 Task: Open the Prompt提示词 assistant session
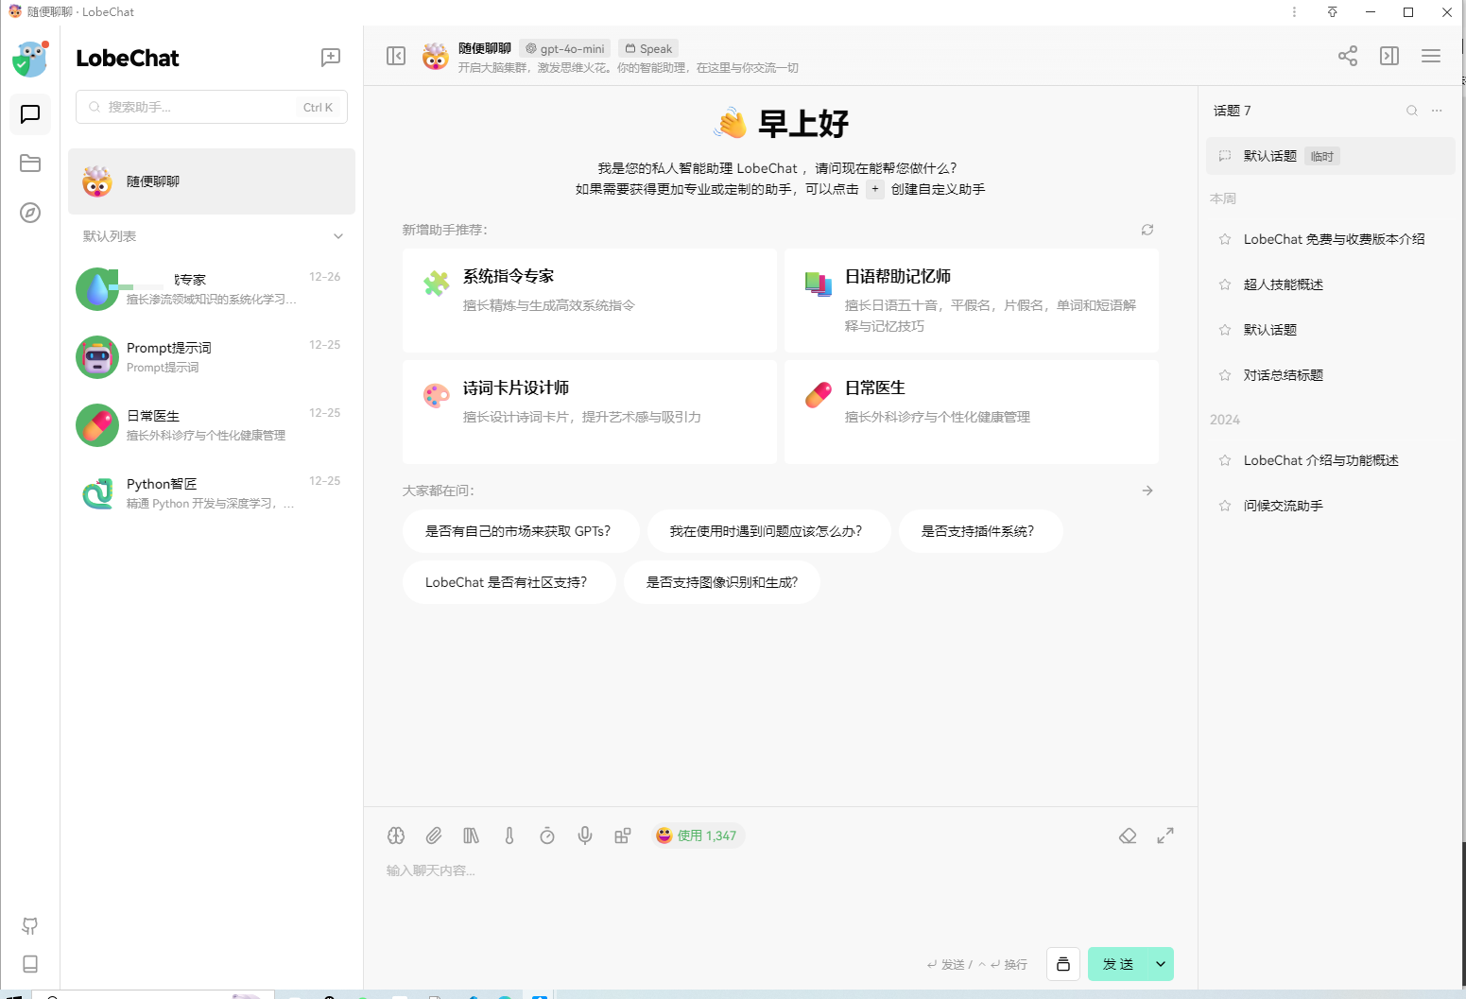tap(212, 357)
